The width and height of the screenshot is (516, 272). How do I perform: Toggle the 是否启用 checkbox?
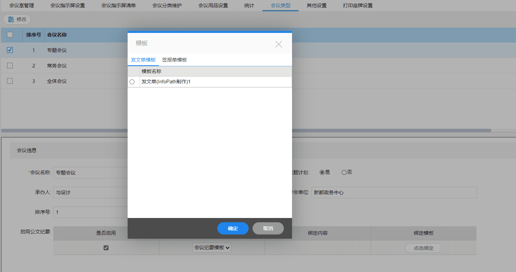(x=106, y=248)
